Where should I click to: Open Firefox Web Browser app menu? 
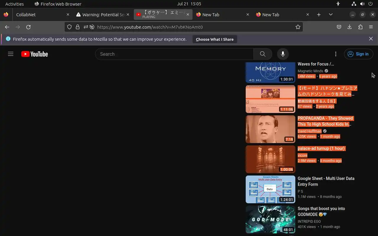pyautogui.click(x=58, y=4)
